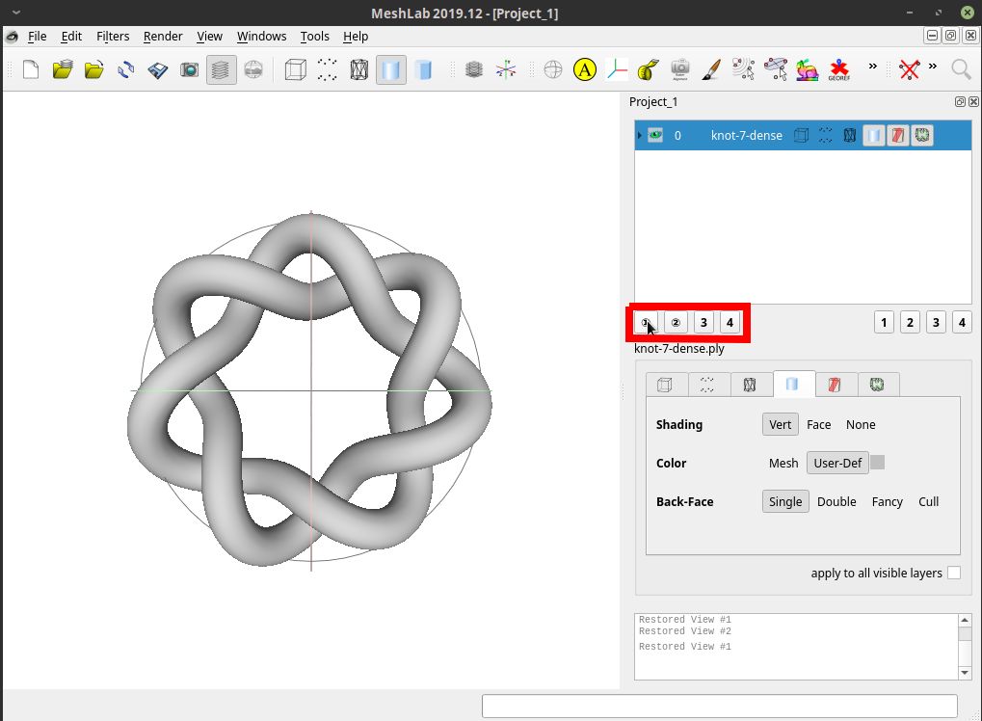This screenshot has width=982, height=721.
Task: Toggle the raster mode globe icon
Action: coord(253,69)
